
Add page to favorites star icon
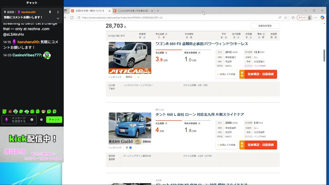286,17
